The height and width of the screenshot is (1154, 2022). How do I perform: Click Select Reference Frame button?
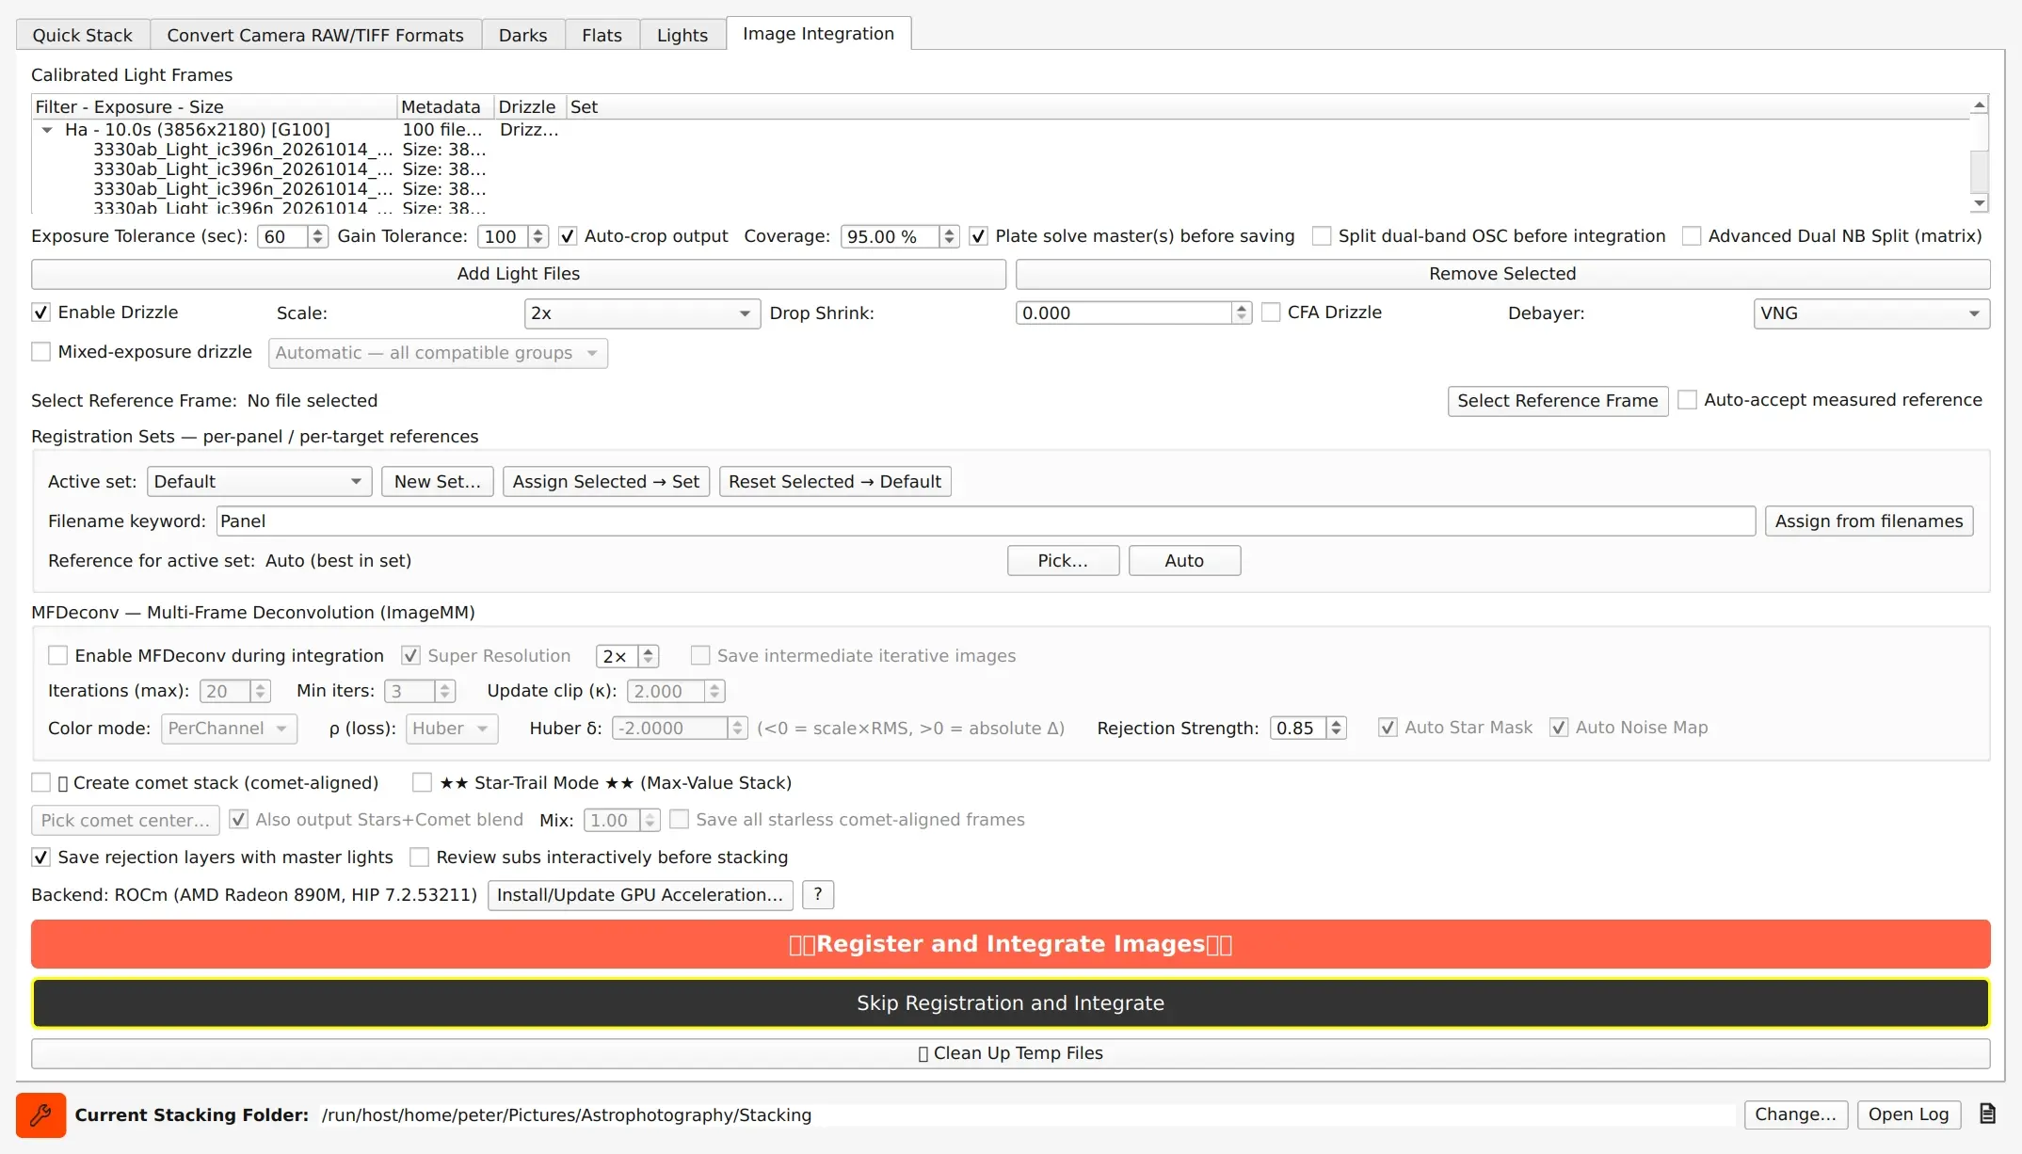(x=1558, y=401)
